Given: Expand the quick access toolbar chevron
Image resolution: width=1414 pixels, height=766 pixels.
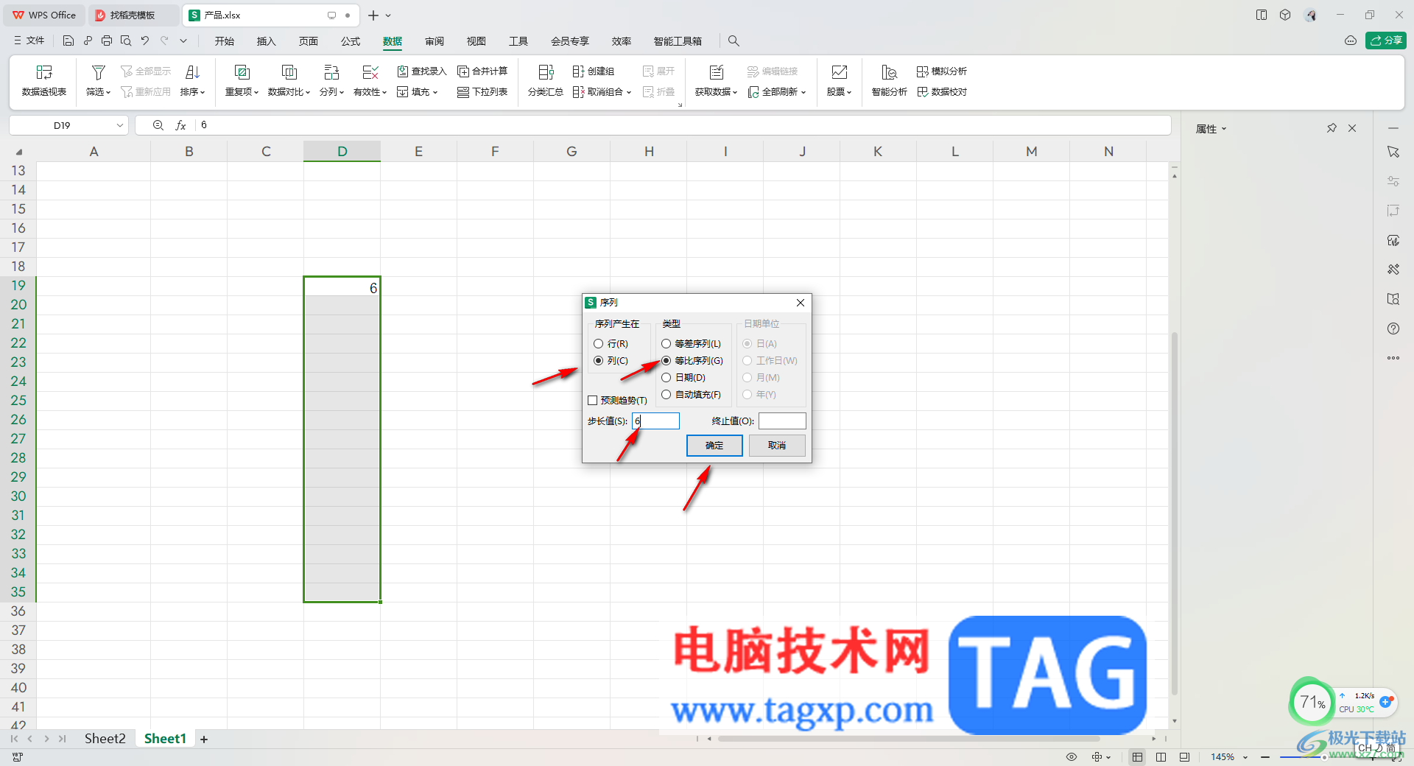Looking at the screenshot, I should tap(183, 41).
